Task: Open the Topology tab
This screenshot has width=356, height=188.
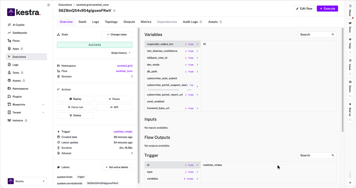Action: [111, 22]
